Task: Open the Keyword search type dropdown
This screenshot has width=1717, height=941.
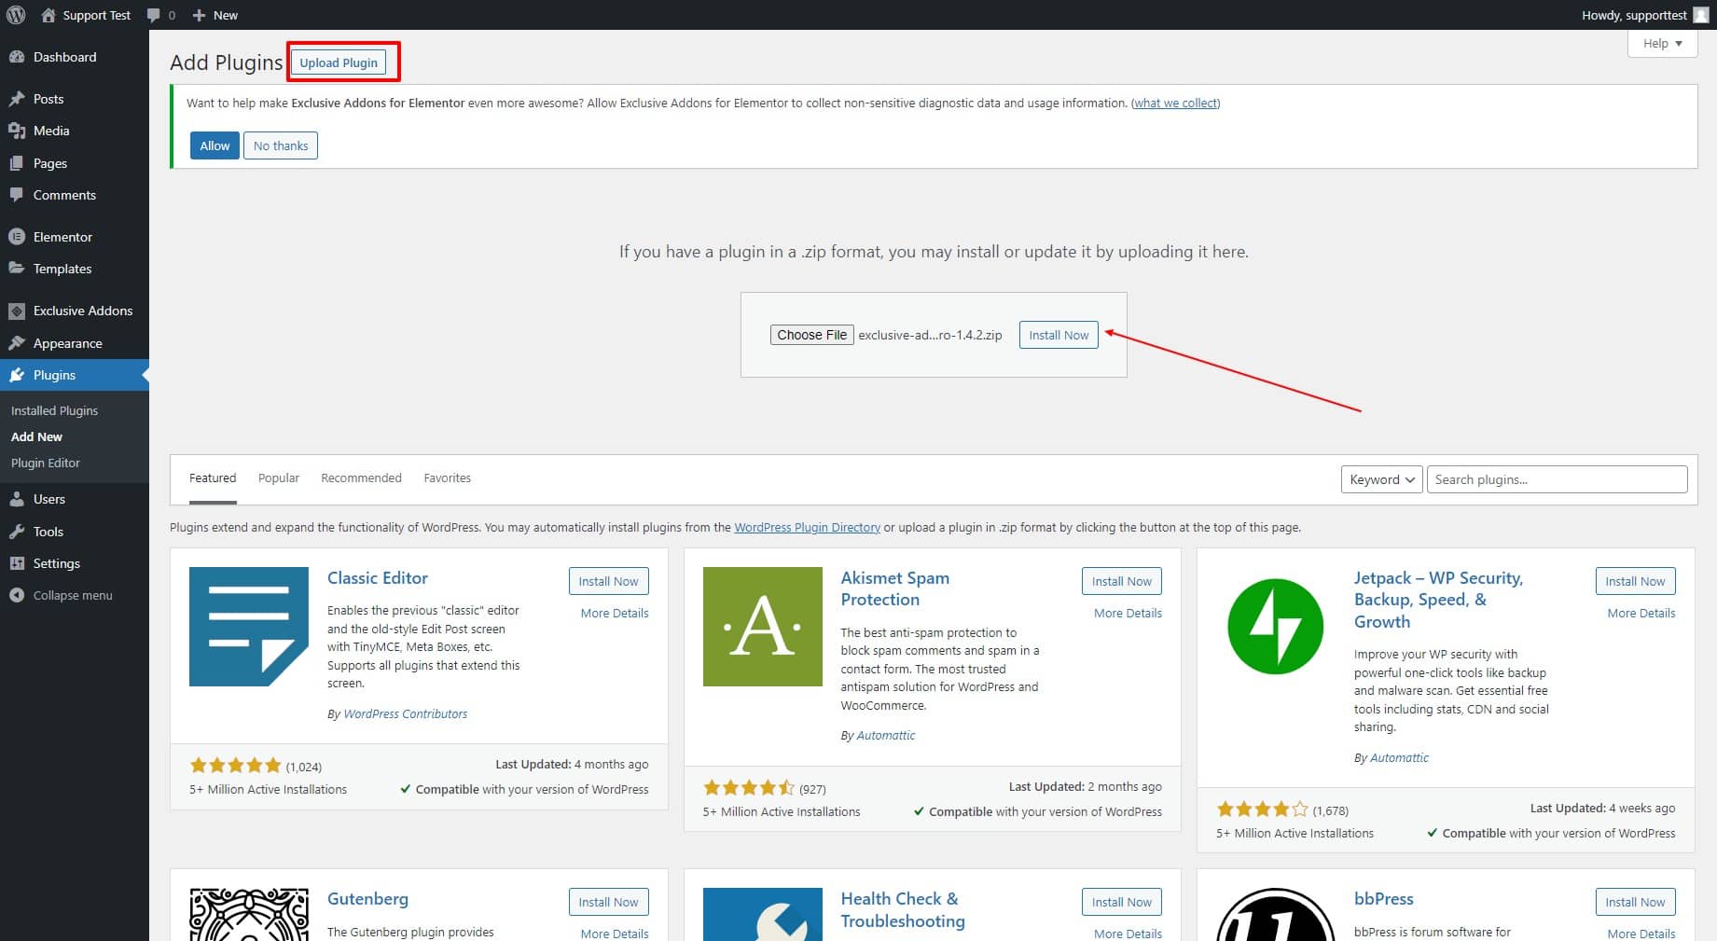Action: point(1381,479)
